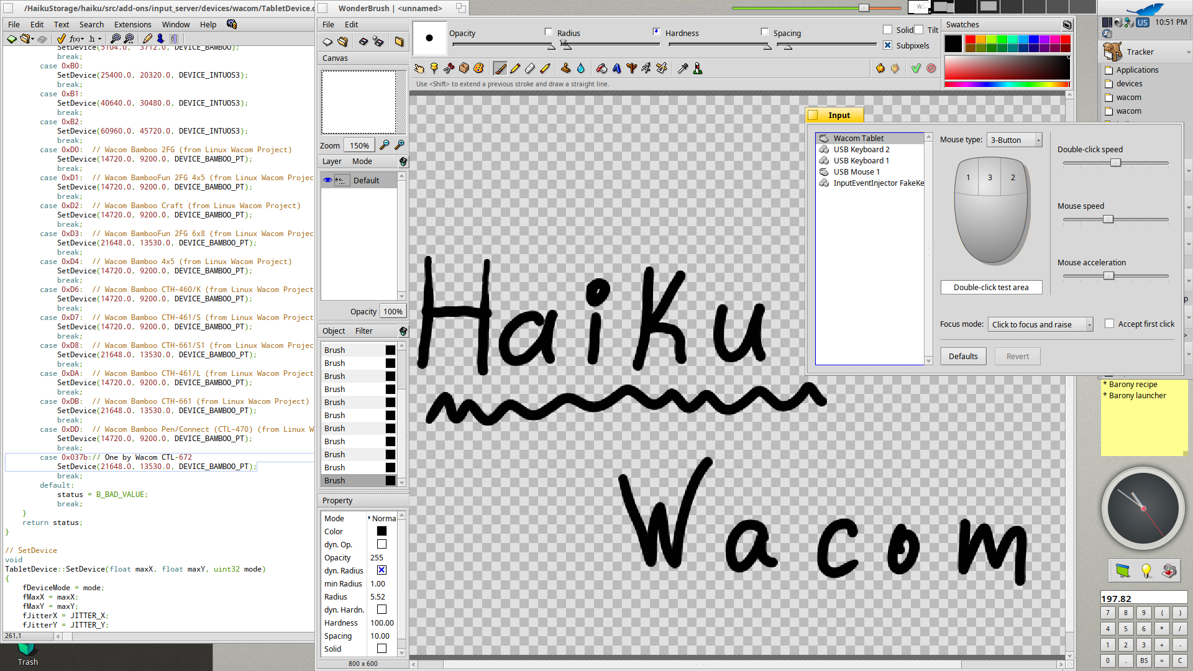Select the Eraser tool
This screenshot has height=671, width=1193.
[529, 68]
